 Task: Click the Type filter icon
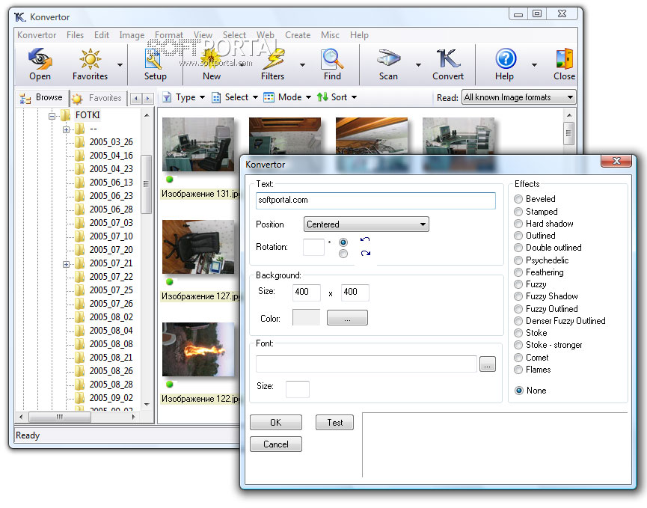(167, 97)
